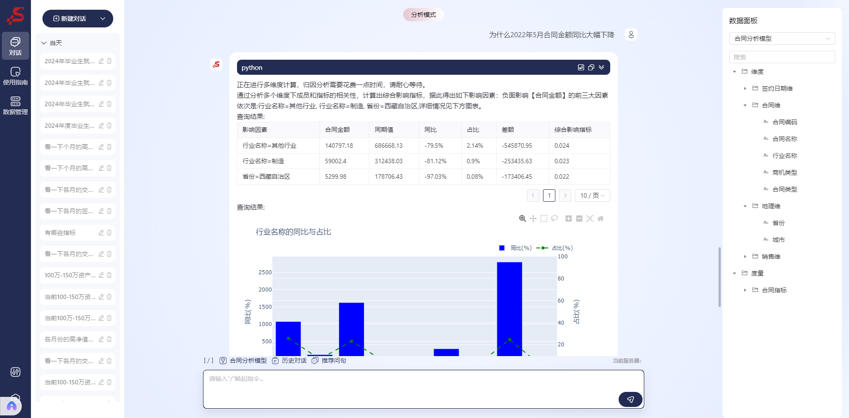This screenshot has height=418, width=849.
Task: Select page 1 in table pagination
Action: coord(549,196)
